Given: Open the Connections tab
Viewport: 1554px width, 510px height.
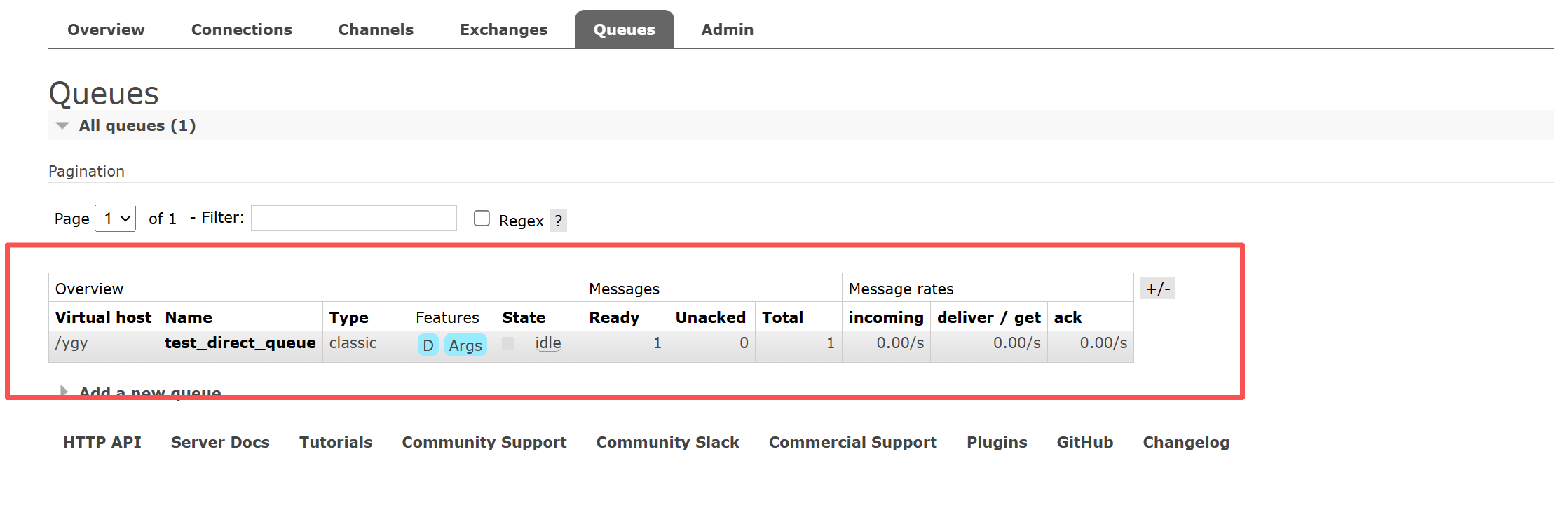Looking at the screenshot, I should click(x=241, y=29).
